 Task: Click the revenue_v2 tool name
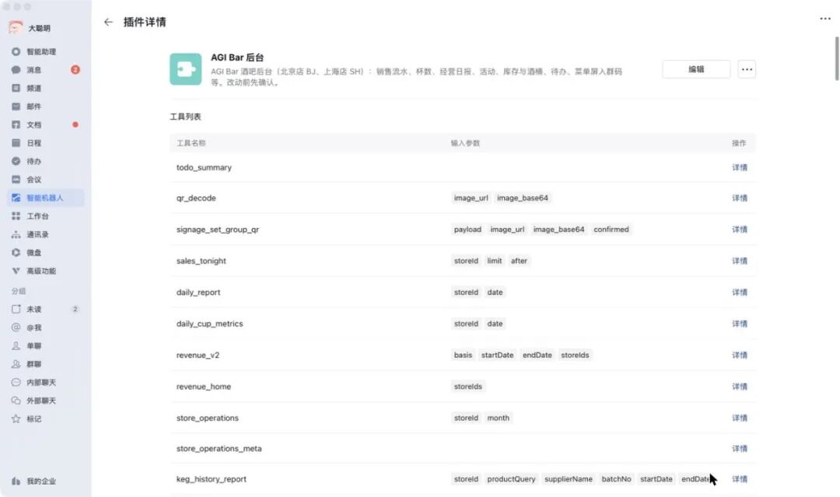(198, 355)
